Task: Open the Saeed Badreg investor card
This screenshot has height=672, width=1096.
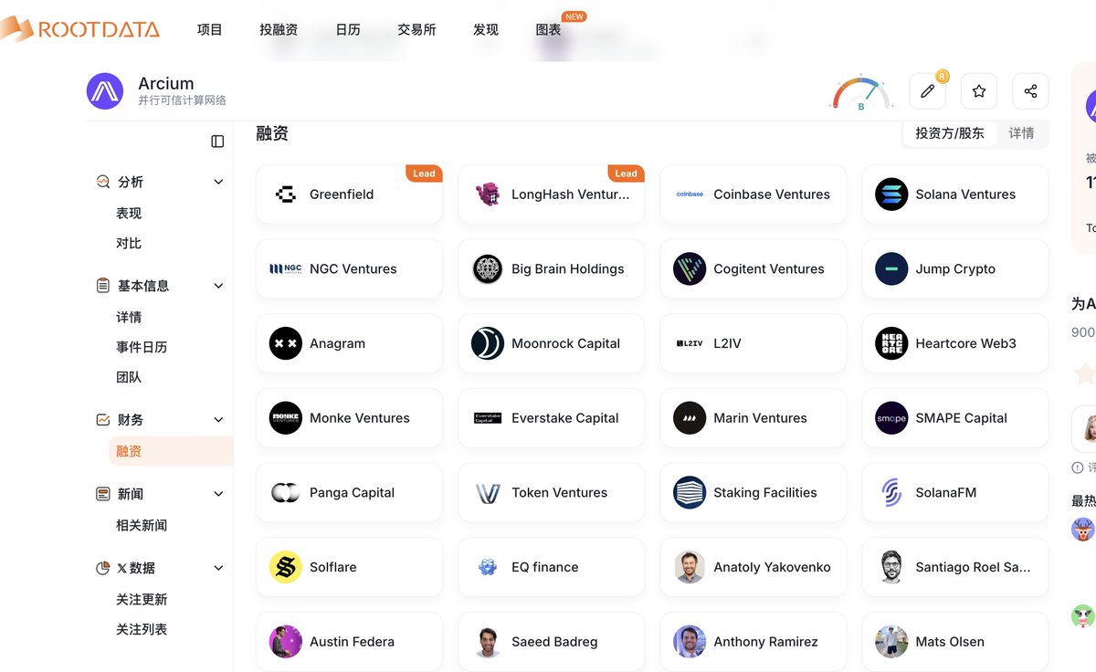Action: click(552, 642)
